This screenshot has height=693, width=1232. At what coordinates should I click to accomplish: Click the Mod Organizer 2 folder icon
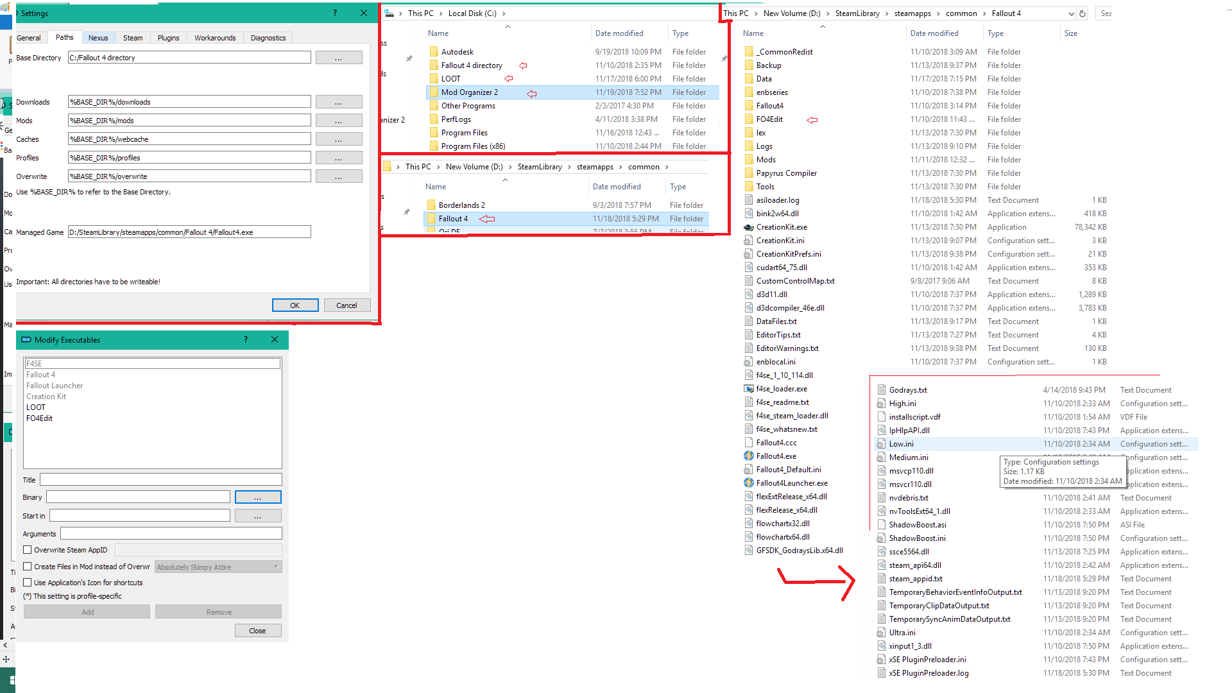(x=434, y=92)
